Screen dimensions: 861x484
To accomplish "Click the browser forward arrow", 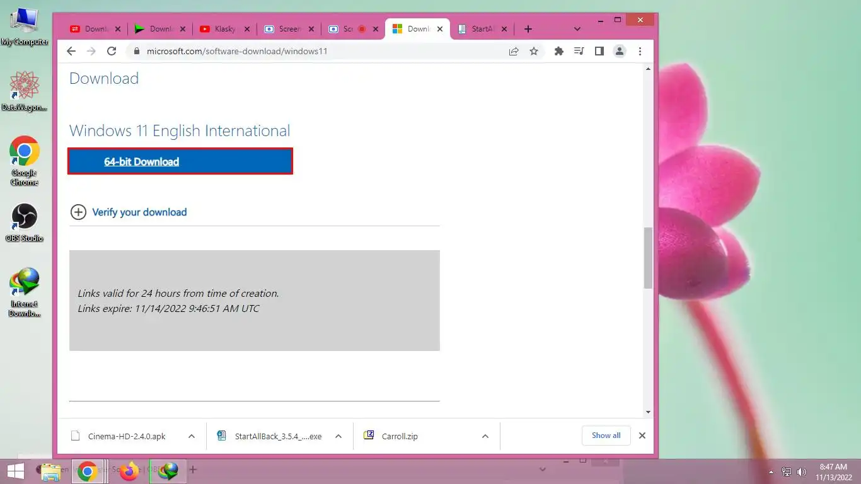I will 91,51.
